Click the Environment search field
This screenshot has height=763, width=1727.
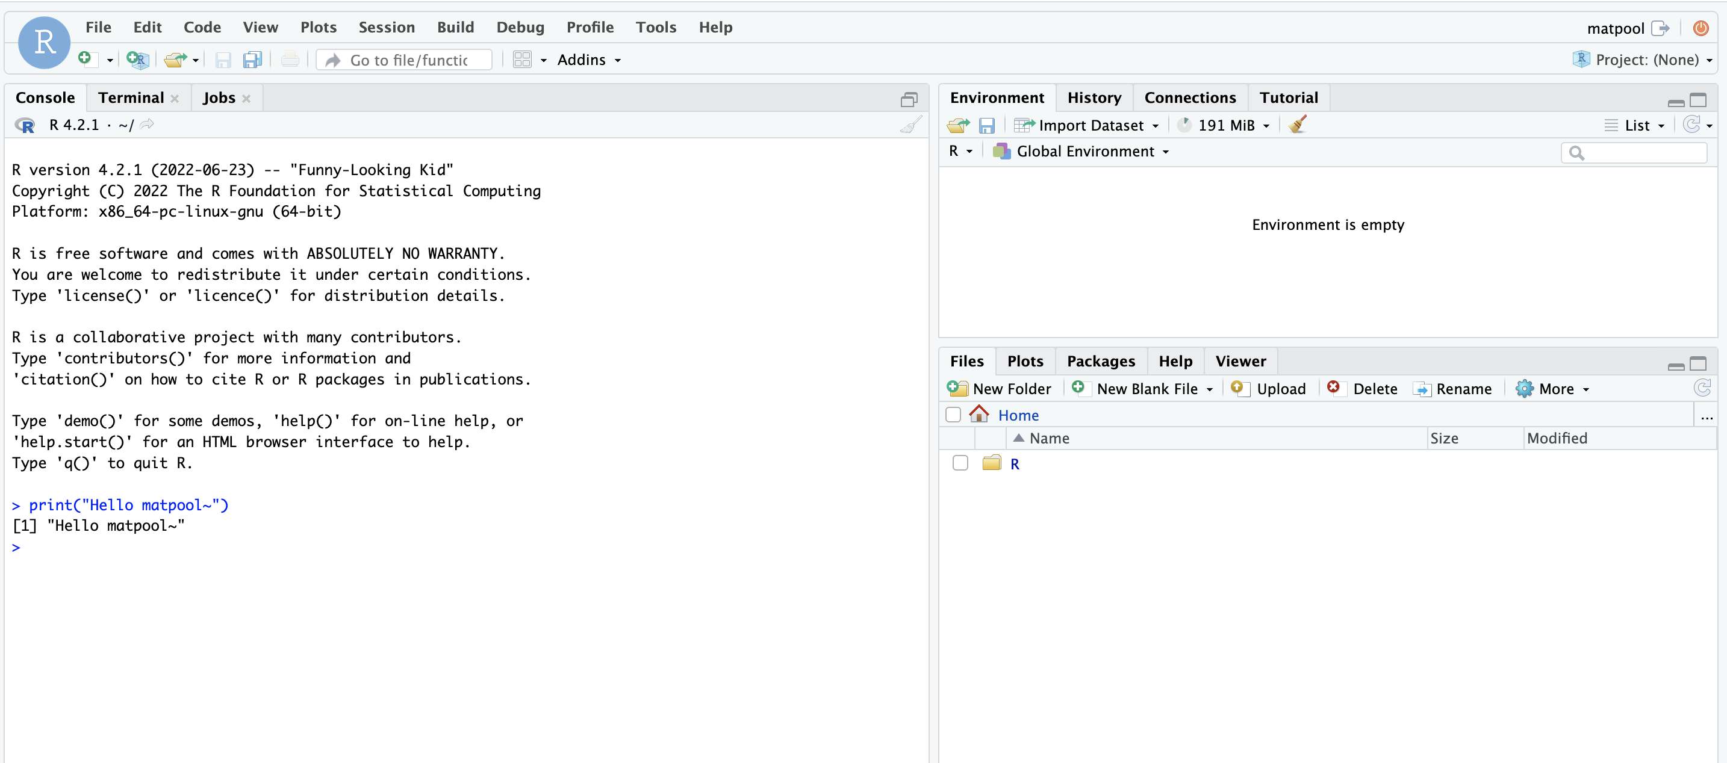point(1634,153)
